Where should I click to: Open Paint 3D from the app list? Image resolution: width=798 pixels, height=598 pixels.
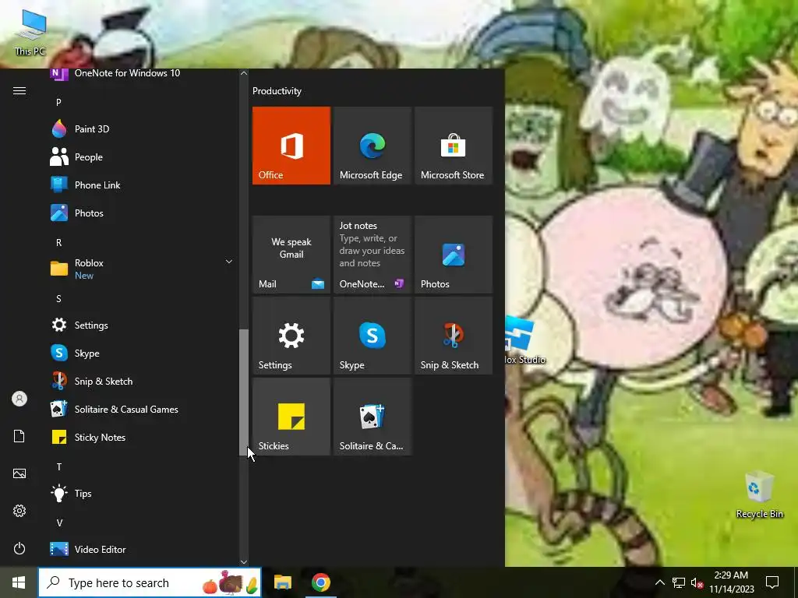coord(141,129)
